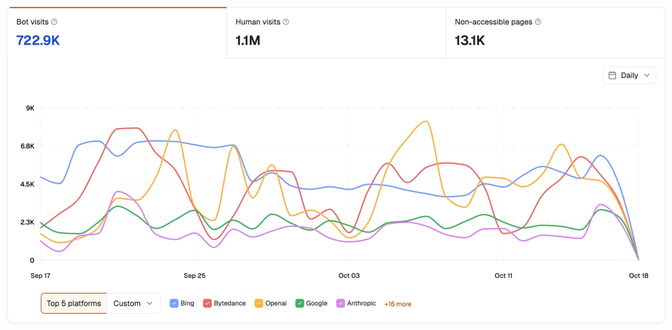This screenshot has height=330, width=672.
Task: Uncheck the Bing platform checkbox
Action: (x=174, y=303)
